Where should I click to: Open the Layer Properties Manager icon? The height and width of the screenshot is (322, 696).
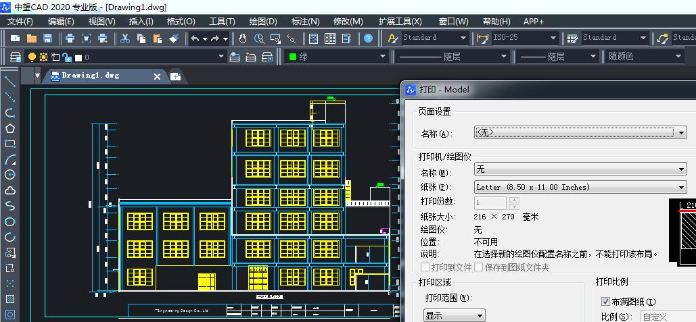pos(15,57)
